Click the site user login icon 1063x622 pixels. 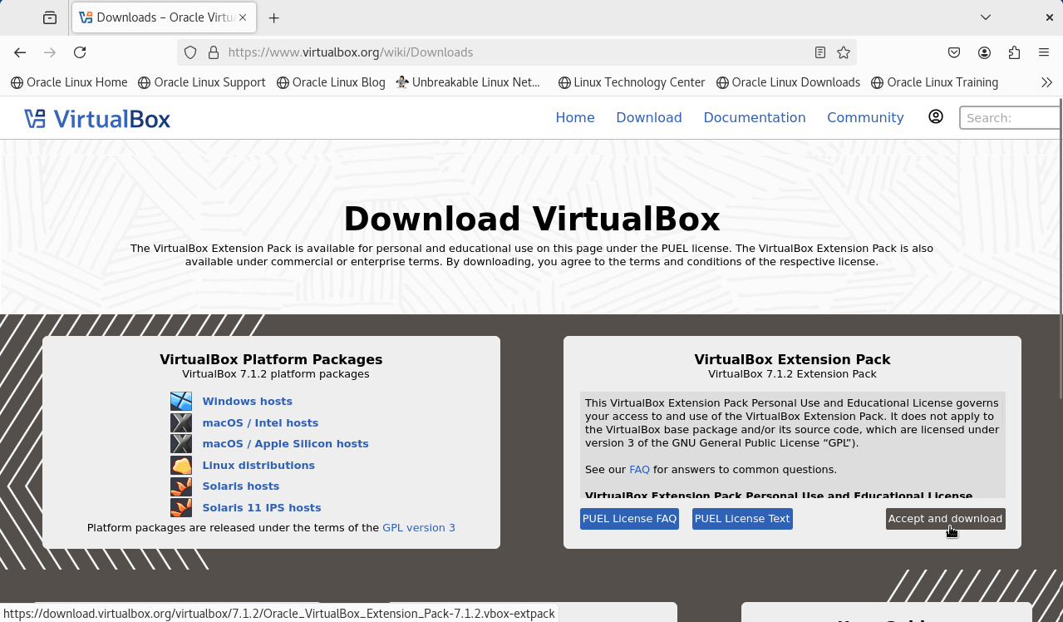point(936,116)
